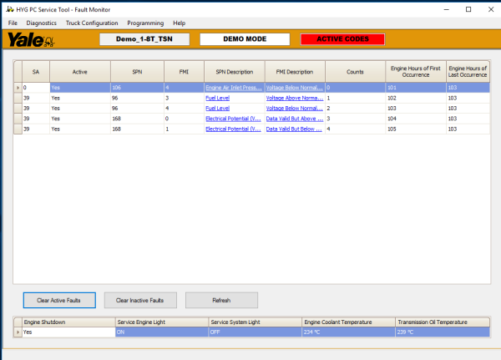Viewport: 501px width, 360px height.
Task: Click Service System Light column header
Action: 255,322
